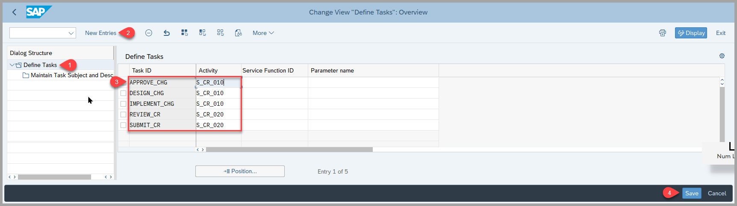Click the Select All toolbar icon
Screen dimensions: 737x206
pyautogui.click(x=185, y=33)
